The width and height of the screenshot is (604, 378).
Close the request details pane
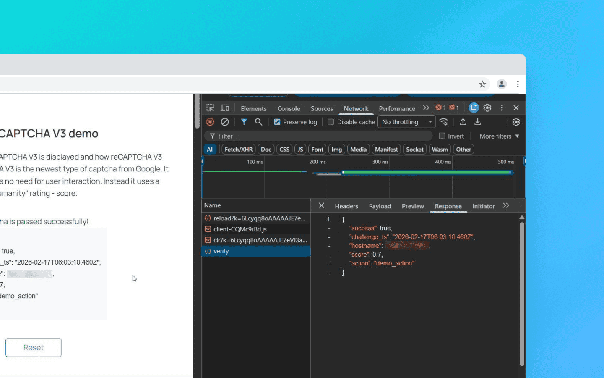pyautogui.click(x=321, y=205)
